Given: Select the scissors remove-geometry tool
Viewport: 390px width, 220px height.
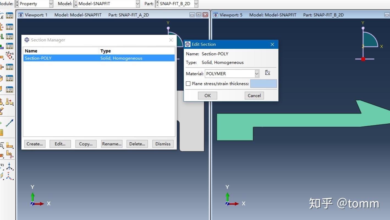Looking at the screenshot, I should (10, 155).
